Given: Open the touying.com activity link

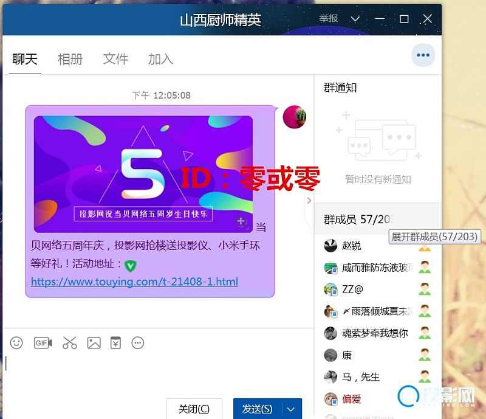Looking at the screenshot, I should coord(134,282).
